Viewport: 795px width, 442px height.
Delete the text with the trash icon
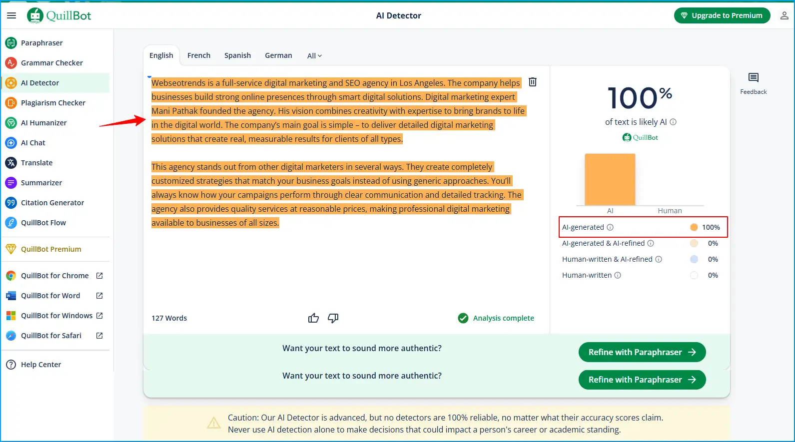pyautogui.click(x=533, y=82)
